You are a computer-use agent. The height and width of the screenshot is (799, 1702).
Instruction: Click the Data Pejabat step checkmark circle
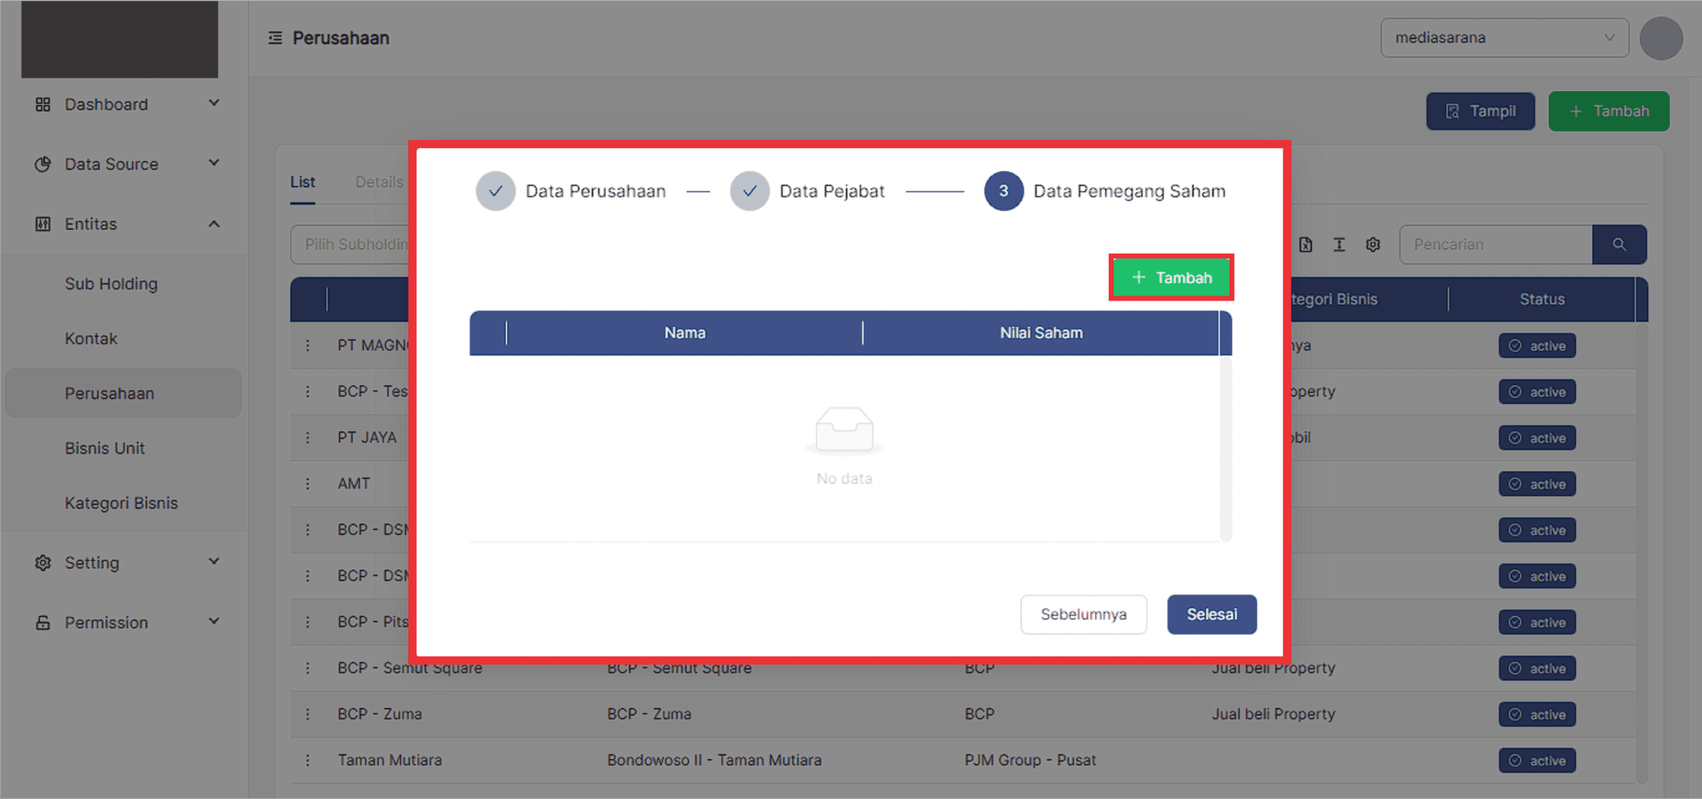pyautogui.click(x=749, y=191)
